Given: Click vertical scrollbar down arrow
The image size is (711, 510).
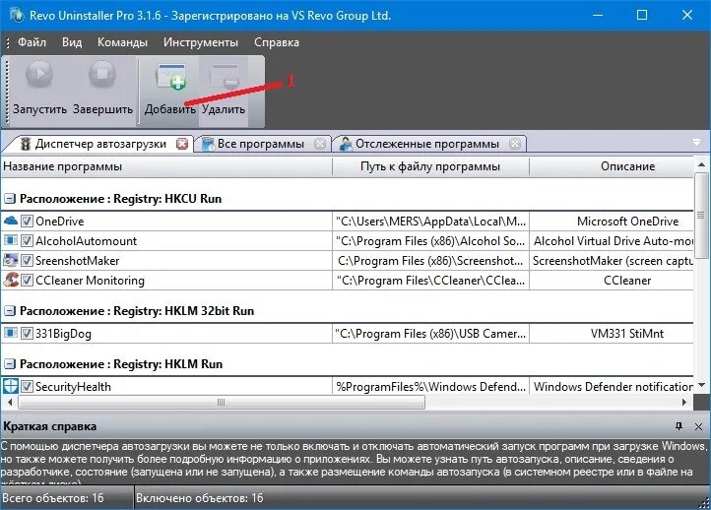Looking at the screenshot, I should (701, 386).
